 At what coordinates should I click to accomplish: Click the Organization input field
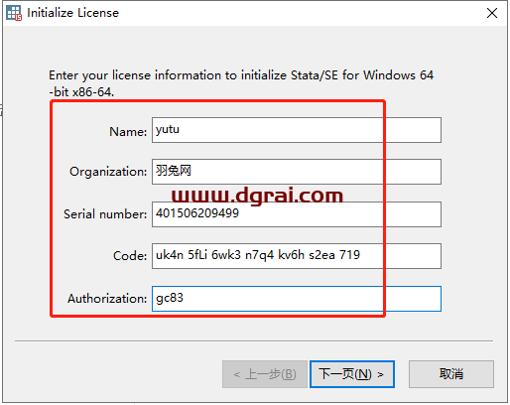click(297, 172)
